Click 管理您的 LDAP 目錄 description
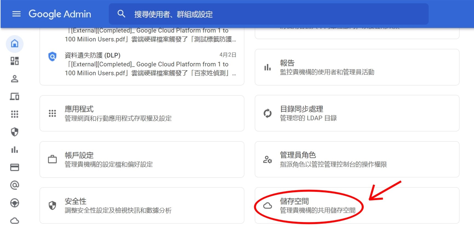 (x=308, y=118)
